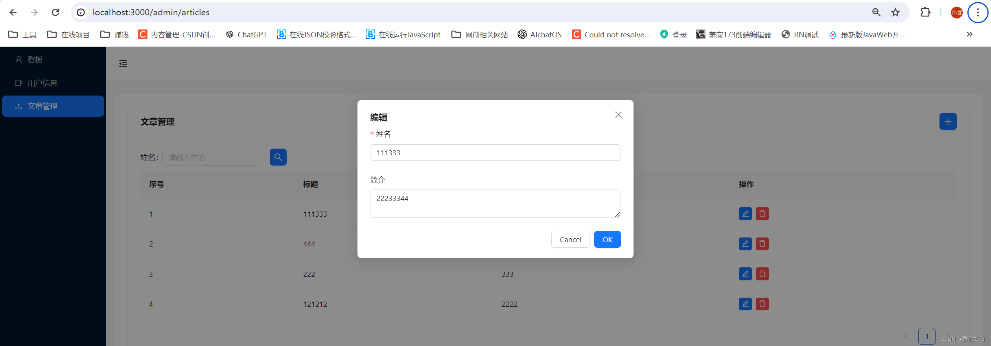
Task: Click the 简介 textarea containing 22233344
Action: pyautogui.click(x=495, y=204)
